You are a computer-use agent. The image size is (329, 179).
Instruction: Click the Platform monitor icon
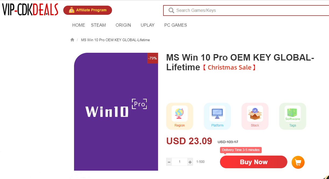click(x=217, y=114)
